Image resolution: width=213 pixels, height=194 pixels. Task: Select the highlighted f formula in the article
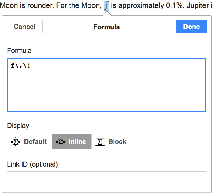[106, 5]
